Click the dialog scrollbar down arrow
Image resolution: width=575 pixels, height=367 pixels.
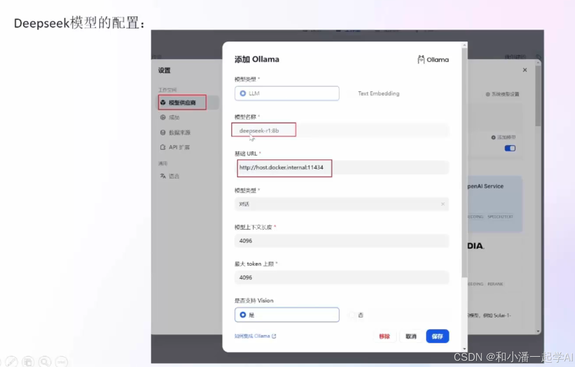click(x=464, y=350)
